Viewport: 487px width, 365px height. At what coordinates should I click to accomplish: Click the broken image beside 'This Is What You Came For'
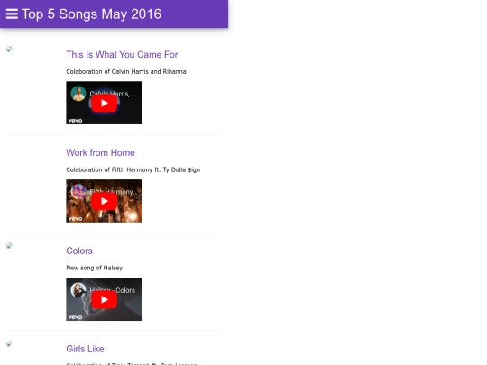click(9, 49)
